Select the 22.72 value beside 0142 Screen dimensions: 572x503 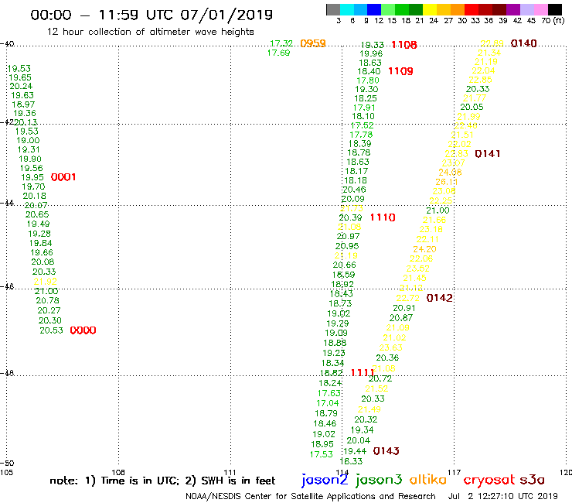[x=408, y=298]
